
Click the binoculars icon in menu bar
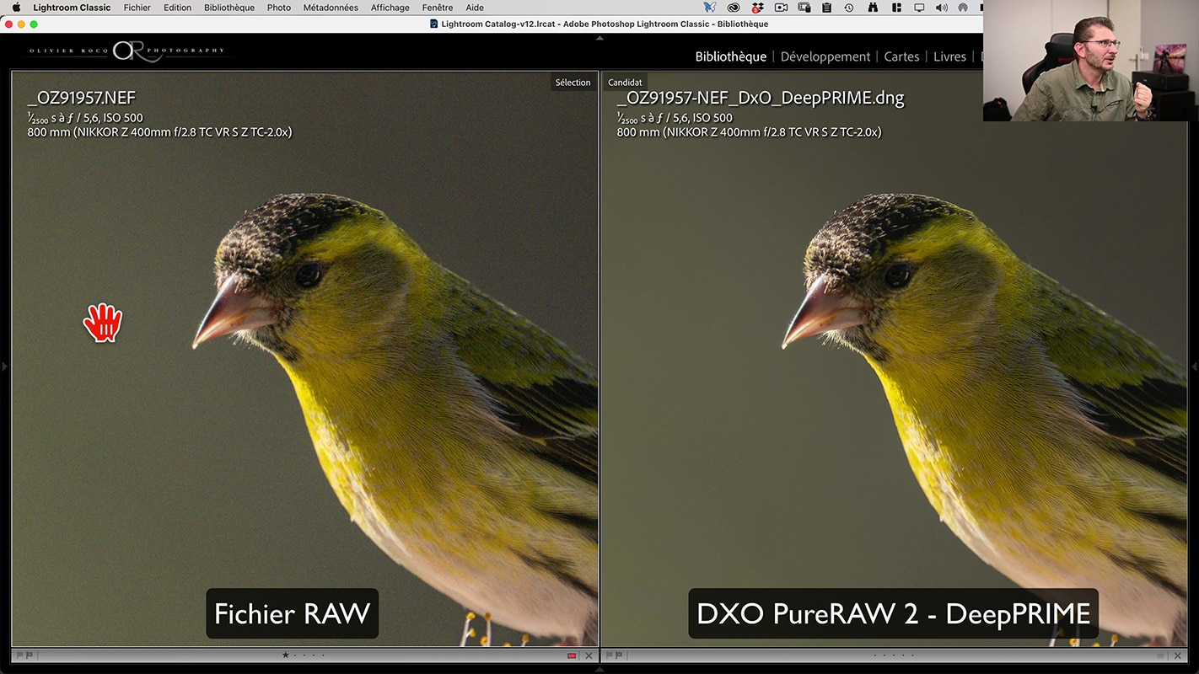pos(873,8)
